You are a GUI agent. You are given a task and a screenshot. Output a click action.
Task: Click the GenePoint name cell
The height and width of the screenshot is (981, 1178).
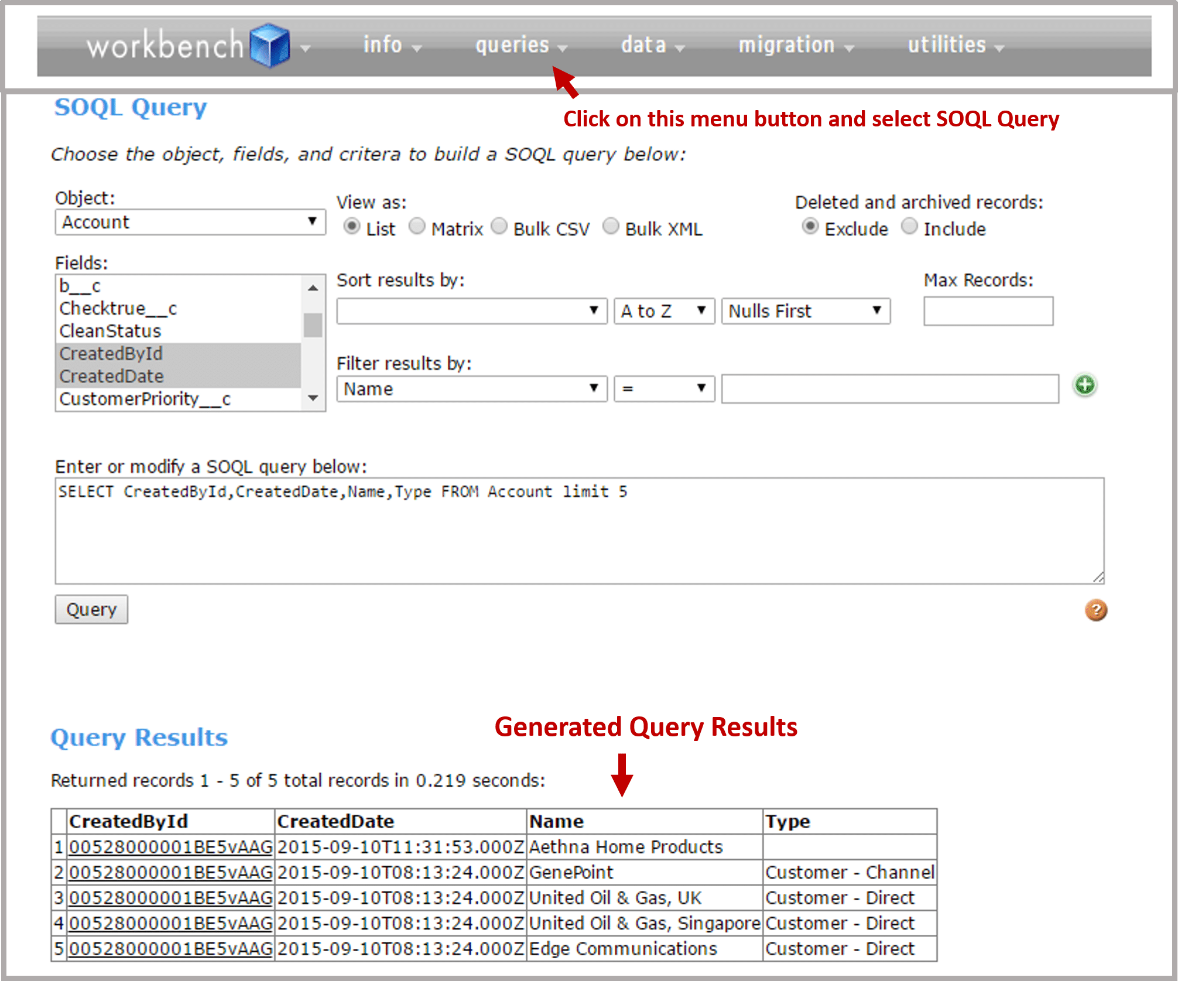click(x=645, y=872)
